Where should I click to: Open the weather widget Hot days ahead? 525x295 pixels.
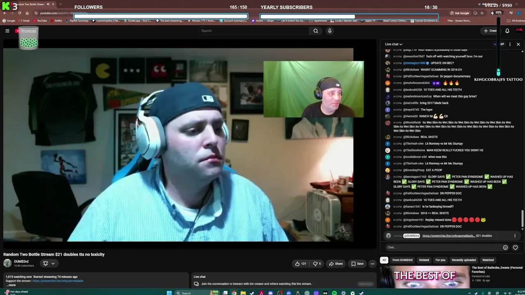[x=16, y=292]
